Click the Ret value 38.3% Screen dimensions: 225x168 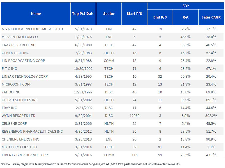pyautogui.click(x=186, y=45)
